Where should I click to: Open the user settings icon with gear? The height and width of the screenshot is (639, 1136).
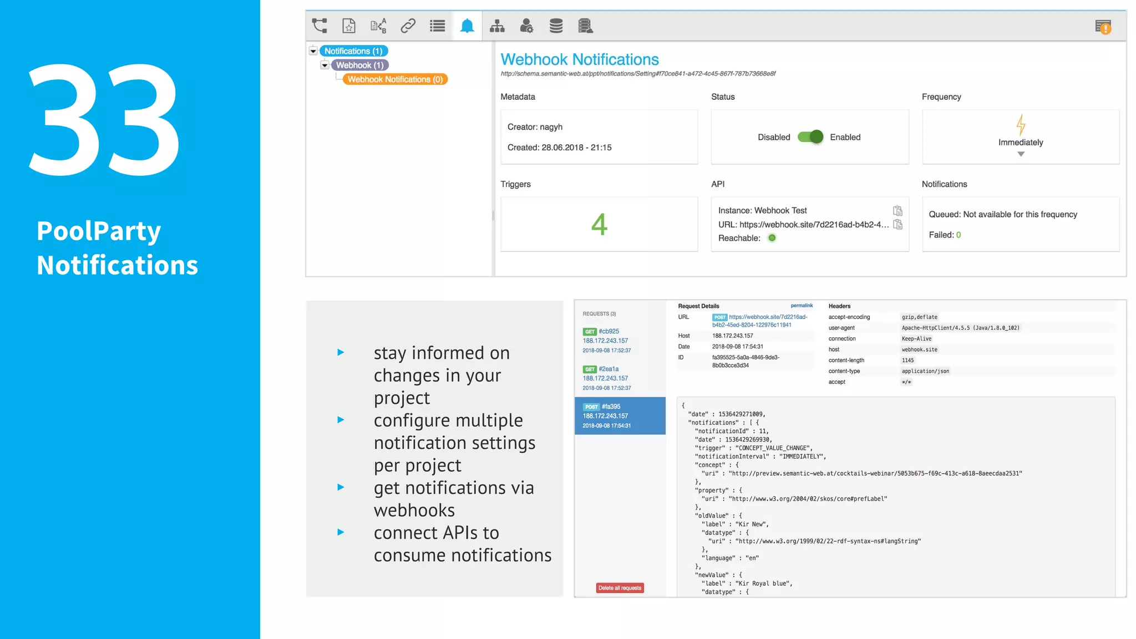(526, 26)
